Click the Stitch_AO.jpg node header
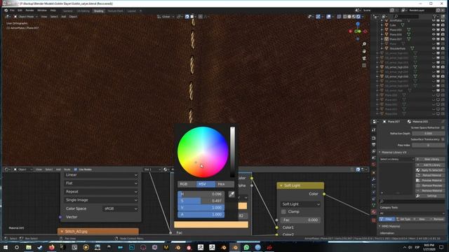This screenshot has height=252, width=449. pos(98,232)
